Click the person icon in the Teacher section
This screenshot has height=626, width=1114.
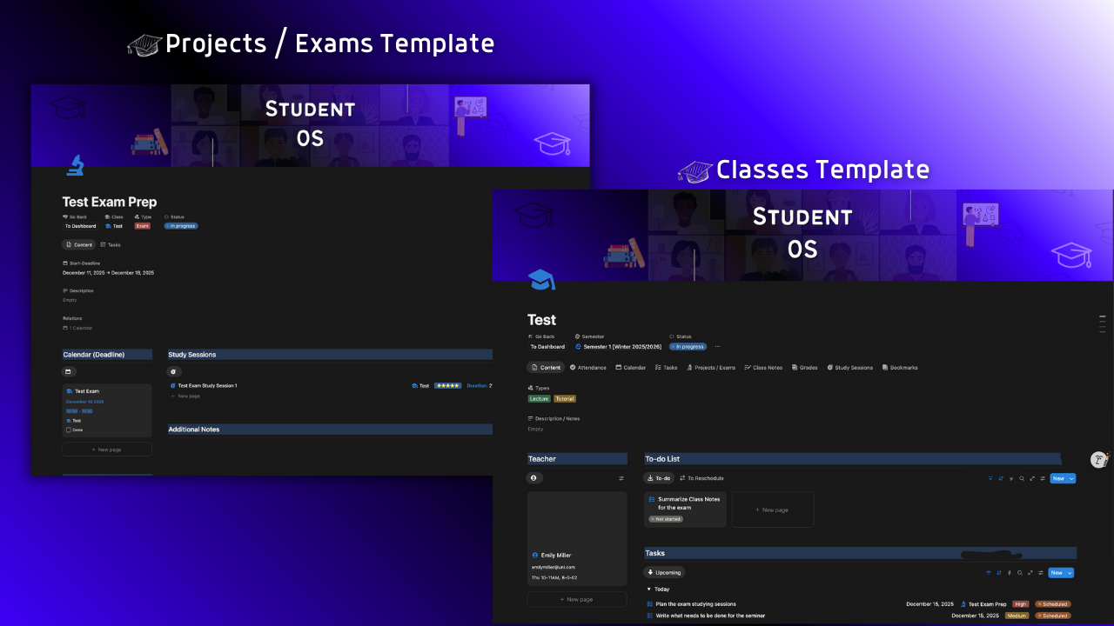(x=534, y=477)
